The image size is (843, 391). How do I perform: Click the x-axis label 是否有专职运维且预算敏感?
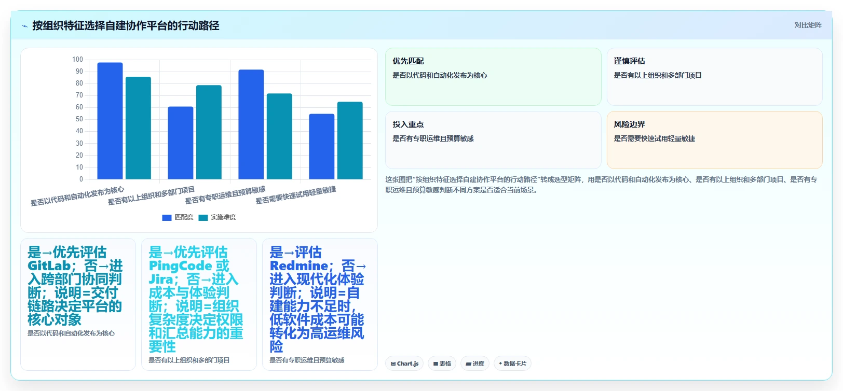tap(225, 195)
